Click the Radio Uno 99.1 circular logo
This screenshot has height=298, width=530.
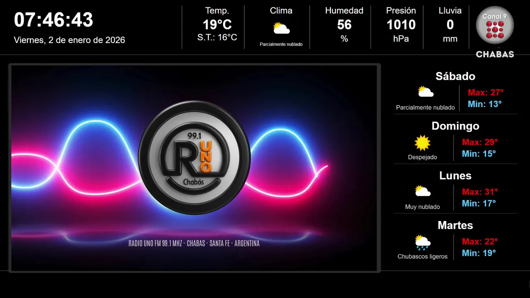pos(195,158)
